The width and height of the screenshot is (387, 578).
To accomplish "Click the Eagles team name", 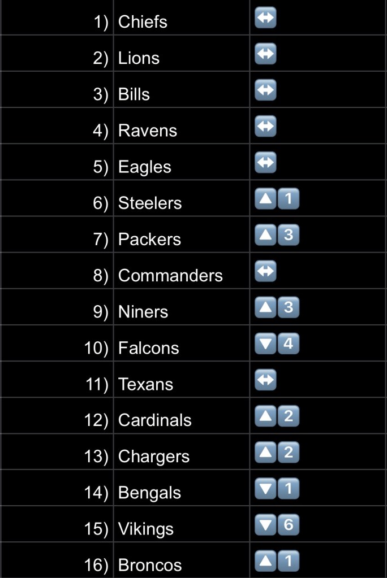I will tap(144, 167).
